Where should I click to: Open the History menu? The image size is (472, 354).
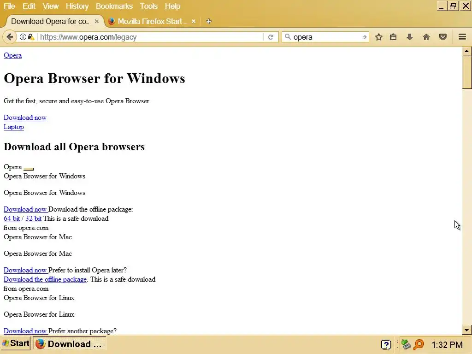click(77, 6)
